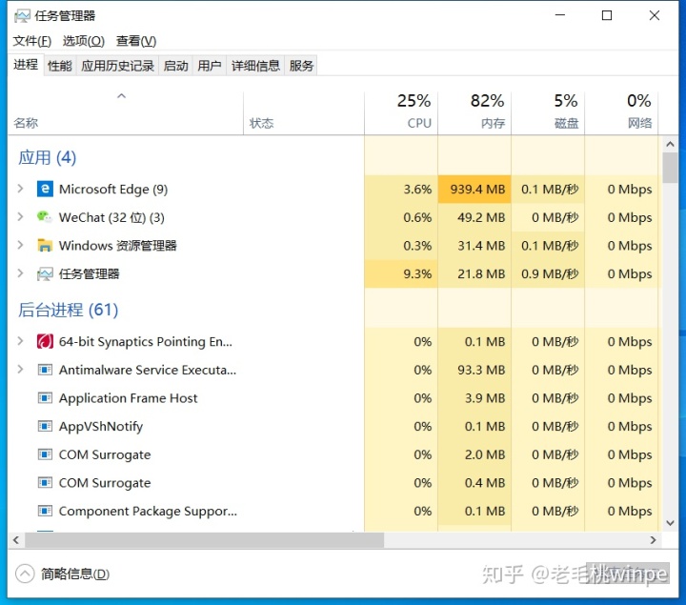Click the second COM Surrogate icon (0.4 MB)
The height and width of the screenshot is (605, 686).
(x=45, y=482)
